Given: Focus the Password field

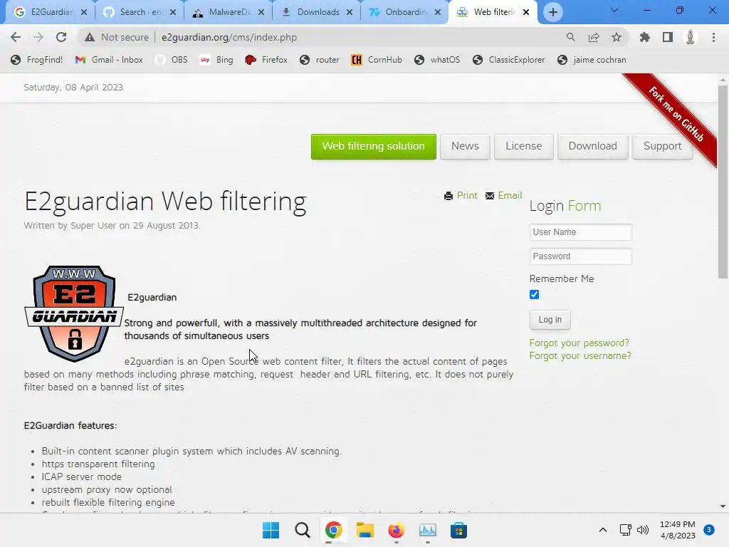Looking at the screenshot, I should pyautogui.click(x=581, y=256).
